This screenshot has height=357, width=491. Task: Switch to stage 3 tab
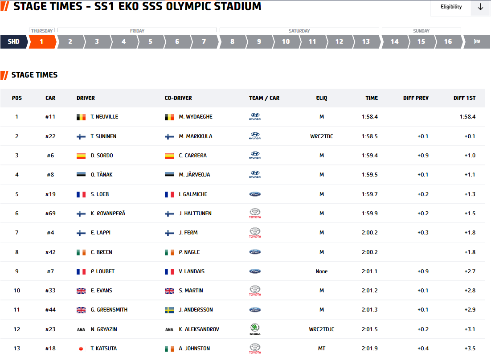pos(97,41)
